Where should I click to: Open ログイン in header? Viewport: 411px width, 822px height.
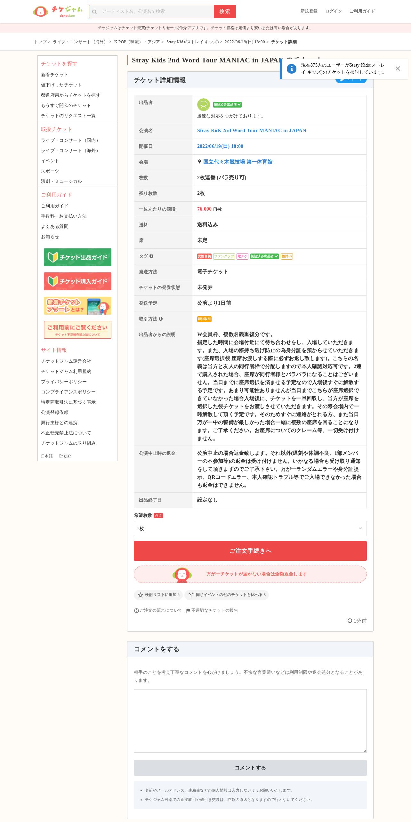coord(334,11)
